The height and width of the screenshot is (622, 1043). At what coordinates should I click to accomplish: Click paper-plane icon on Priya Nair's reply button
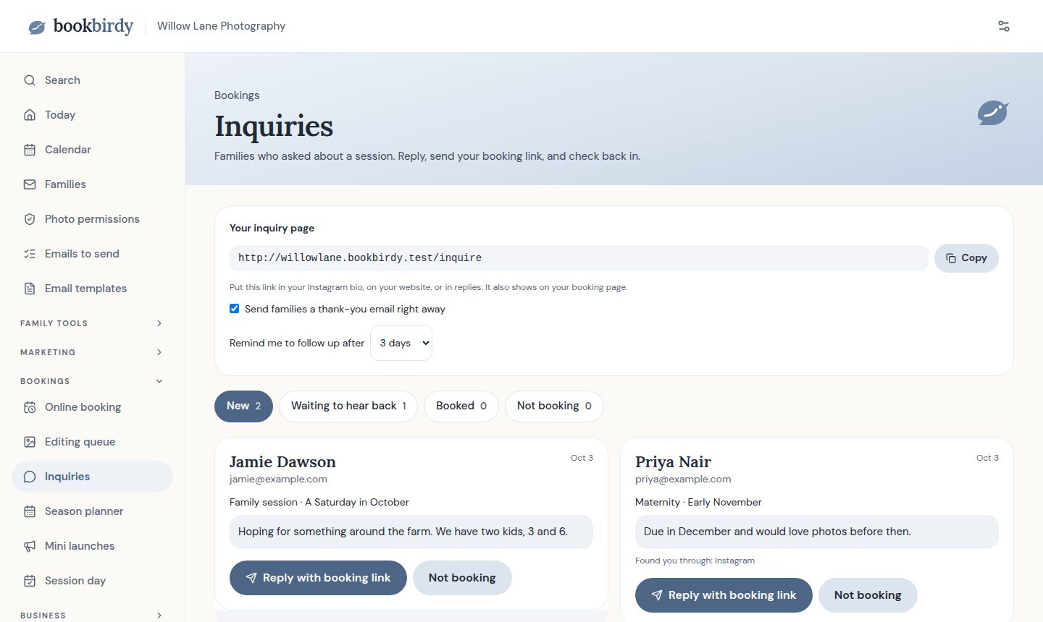point(657,595)
